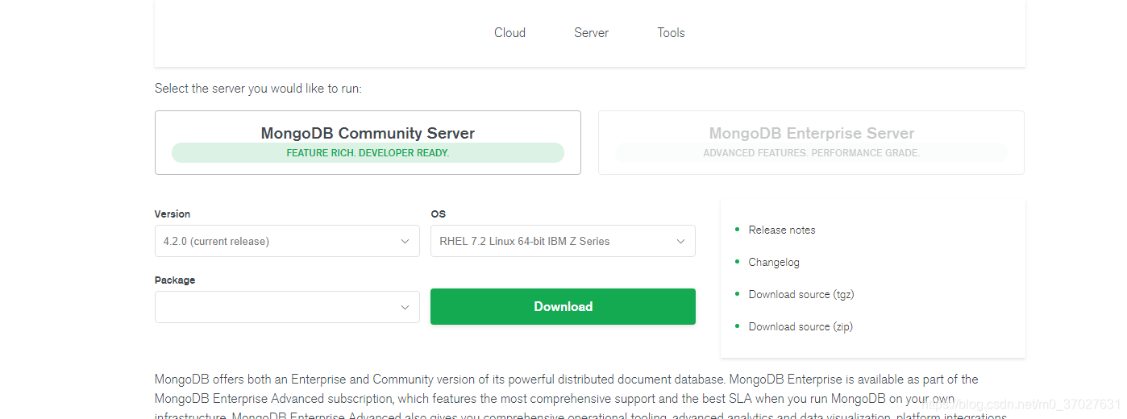Viewport: 1127px width, 419px height.
Task: Click the "Select the server you would like to run:" text
Action: pyautogui.click(x=258, y=89)
